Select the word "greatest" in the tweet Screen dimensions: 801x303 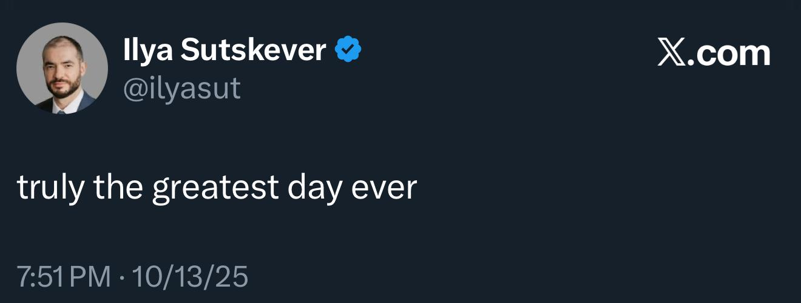[x=215, y=188]
